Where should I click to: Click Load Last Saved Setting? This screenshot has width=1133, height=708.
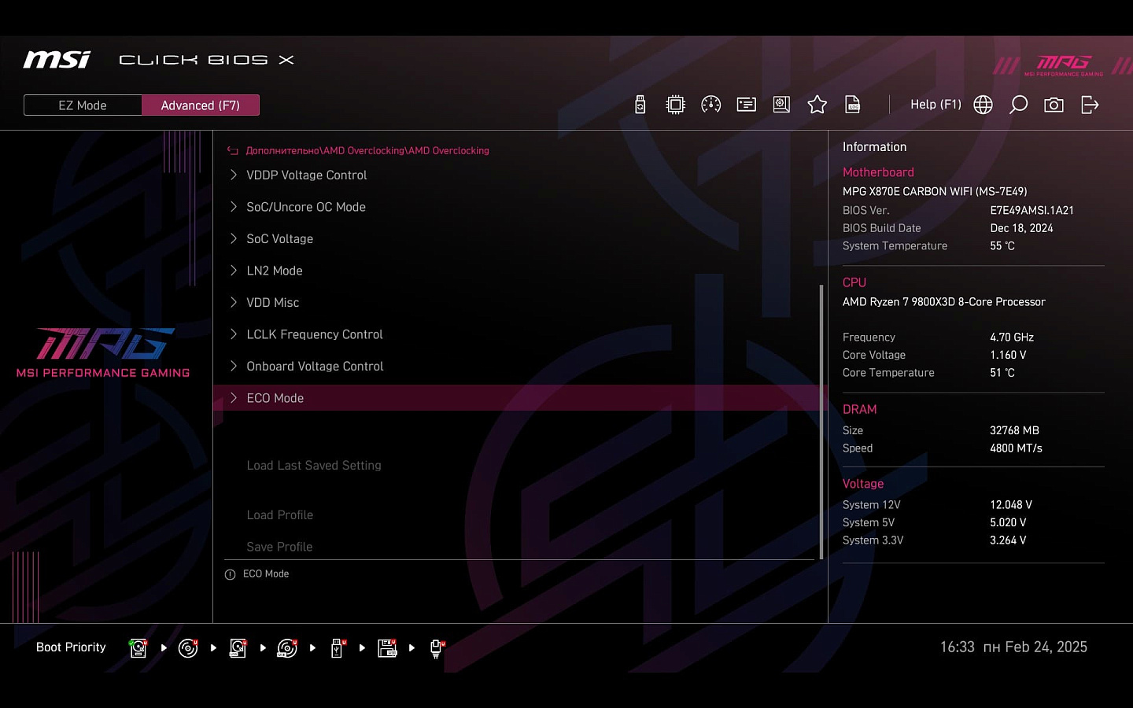(x=314, y=466)
